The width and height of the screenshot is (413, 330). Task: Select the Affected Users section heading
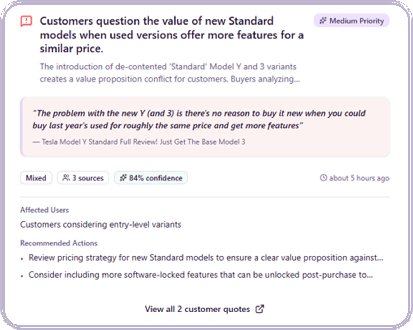click(x=44, y=210)
